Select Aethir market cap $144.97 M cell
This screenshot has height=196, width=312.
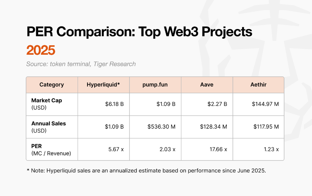click(258, 104)
